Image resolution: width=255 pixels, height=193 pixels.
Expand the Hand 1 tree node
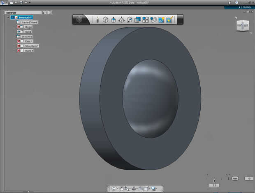[x=14, y=51]
